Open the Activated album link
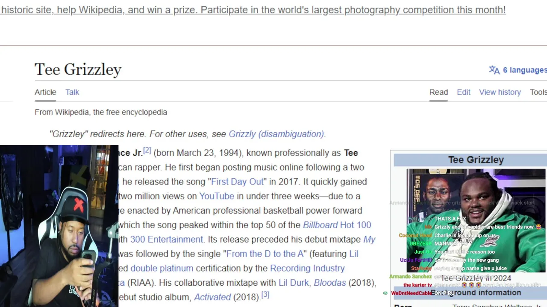The height and width of the screenshot is (307, 547). pyautogui.click(x=212, y=297)
